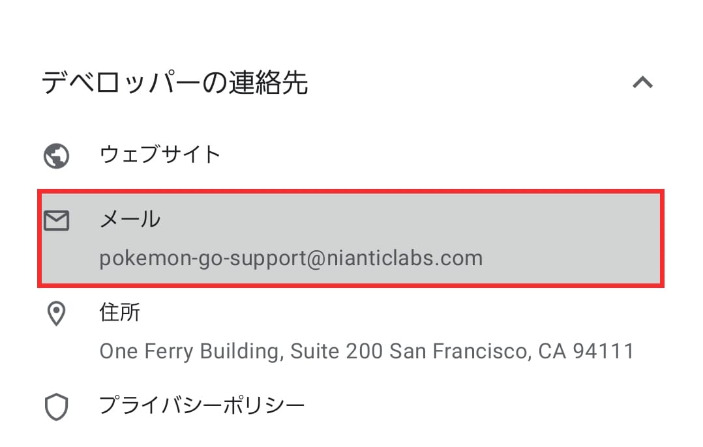Image resolution: width=703 pixels, height=447 pixels.
Task: Open the ウェブサイト link
Action: (x=160, y=155)
